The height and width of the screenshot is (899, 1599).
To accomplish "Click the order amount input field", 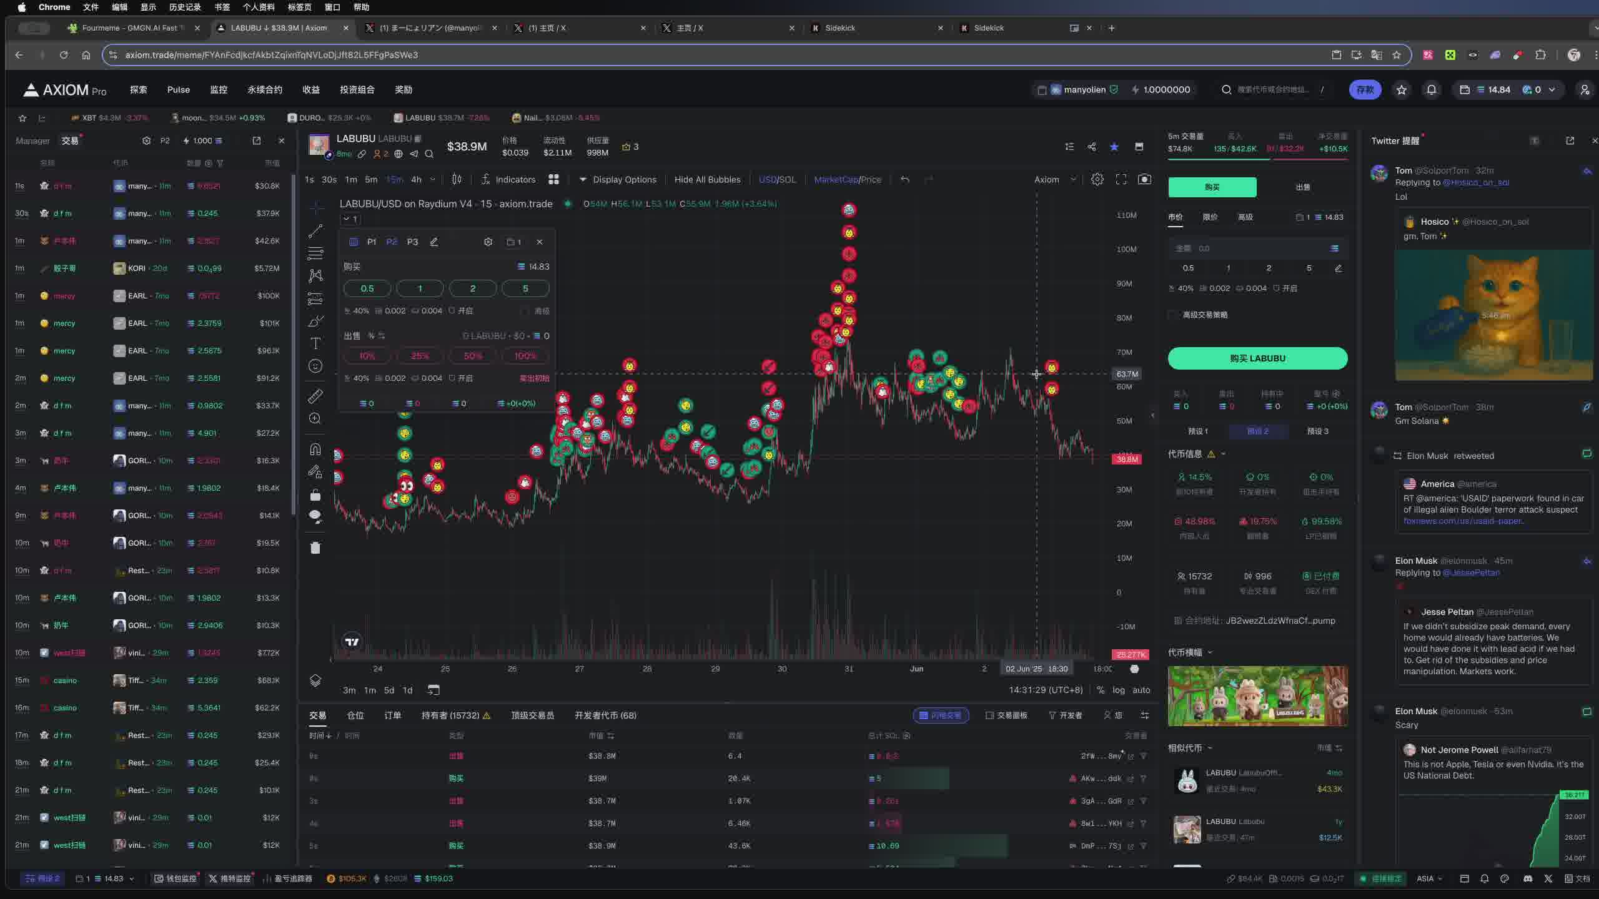I will point(1257,248).
